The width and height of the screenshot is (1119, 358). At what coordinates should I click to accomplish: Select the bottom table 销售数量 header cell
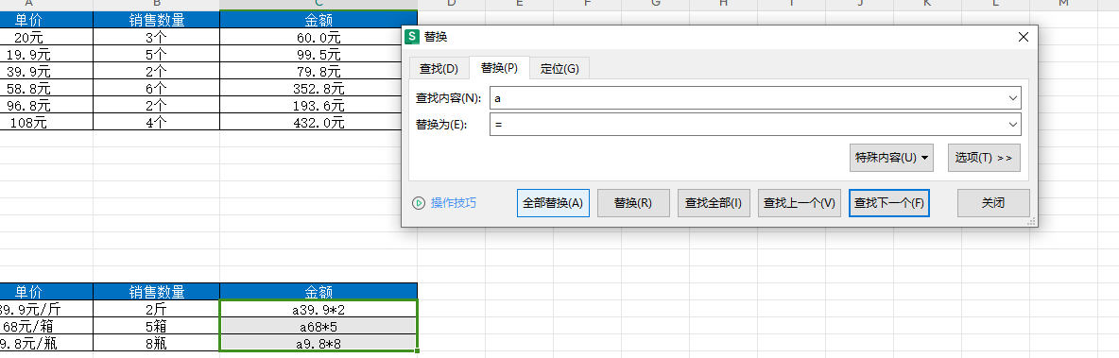(156, 292)
